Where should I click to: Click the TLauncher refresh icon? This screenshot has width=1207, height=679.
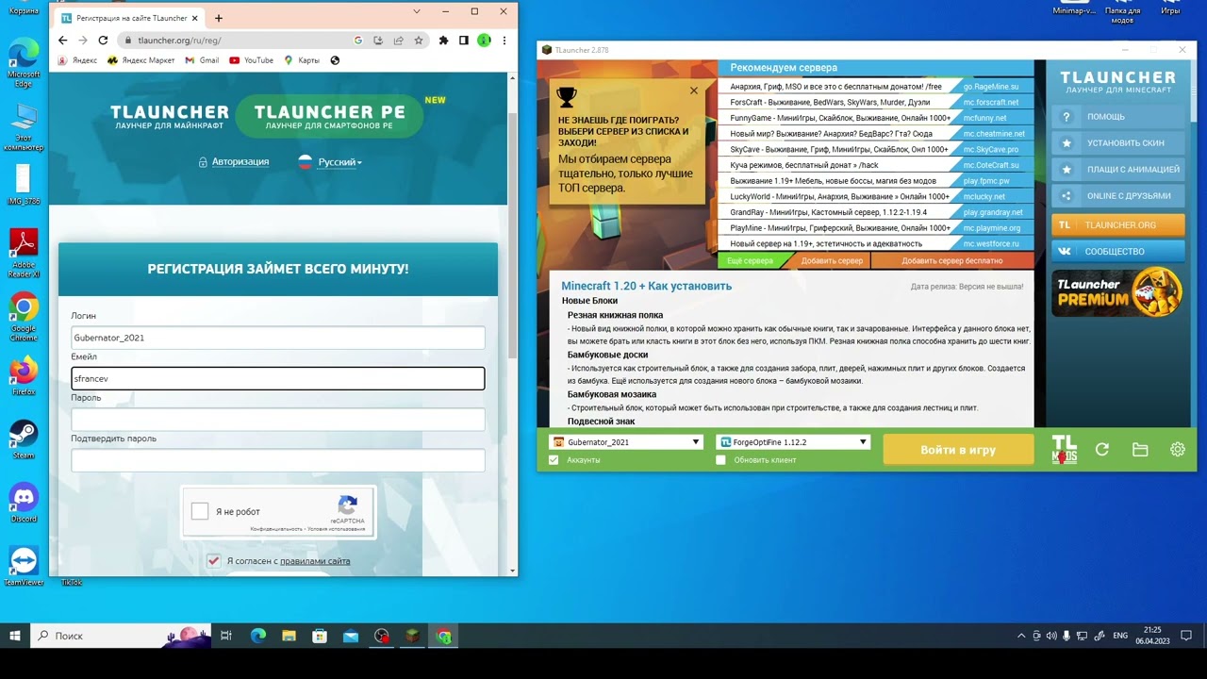[1101, 450]
